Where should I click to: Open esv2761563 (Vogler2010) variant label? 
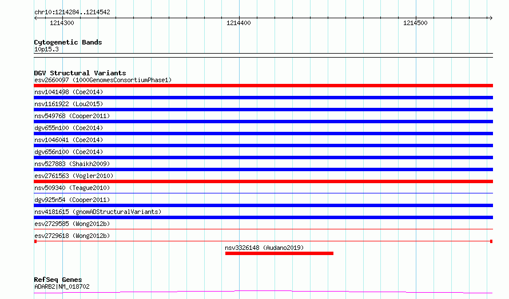pos(74,176)
